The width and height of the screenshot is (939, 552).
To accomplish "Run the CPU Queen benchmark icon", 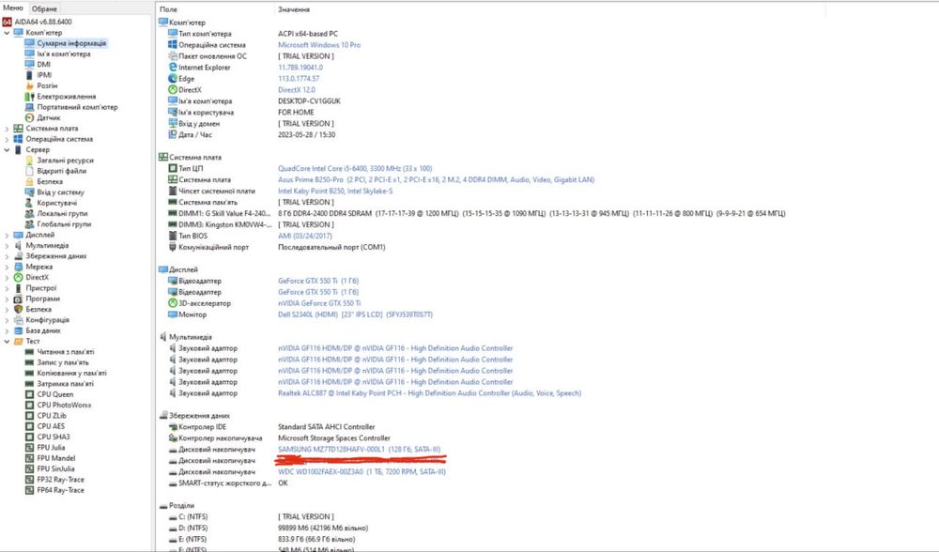I will (29, 394).
